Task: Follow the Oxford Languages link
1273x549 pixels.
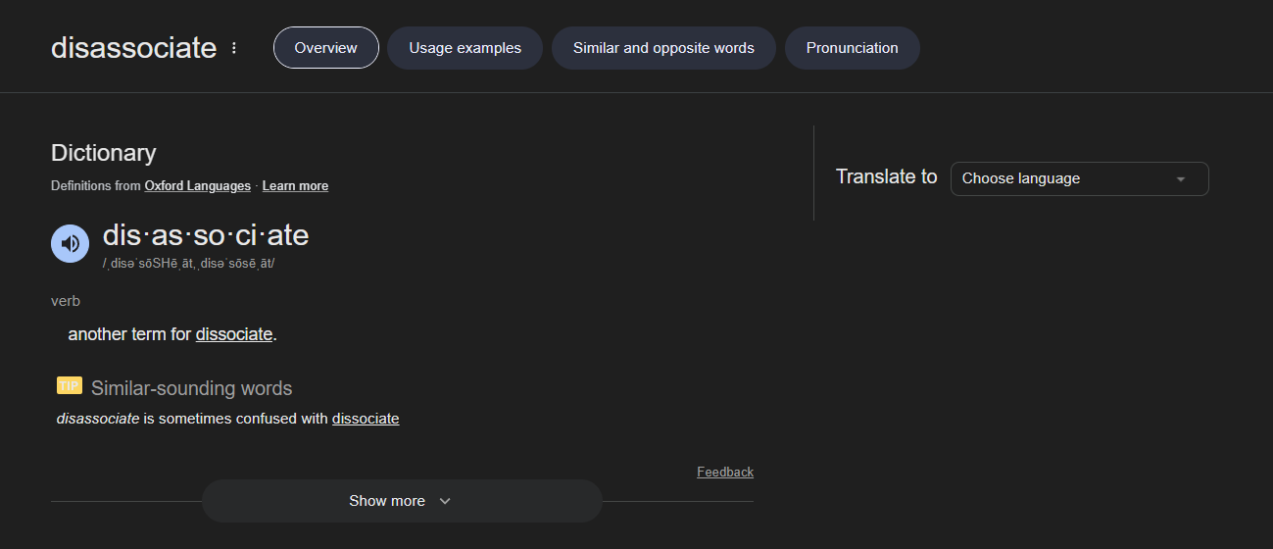Action: (x=197, y=186)
